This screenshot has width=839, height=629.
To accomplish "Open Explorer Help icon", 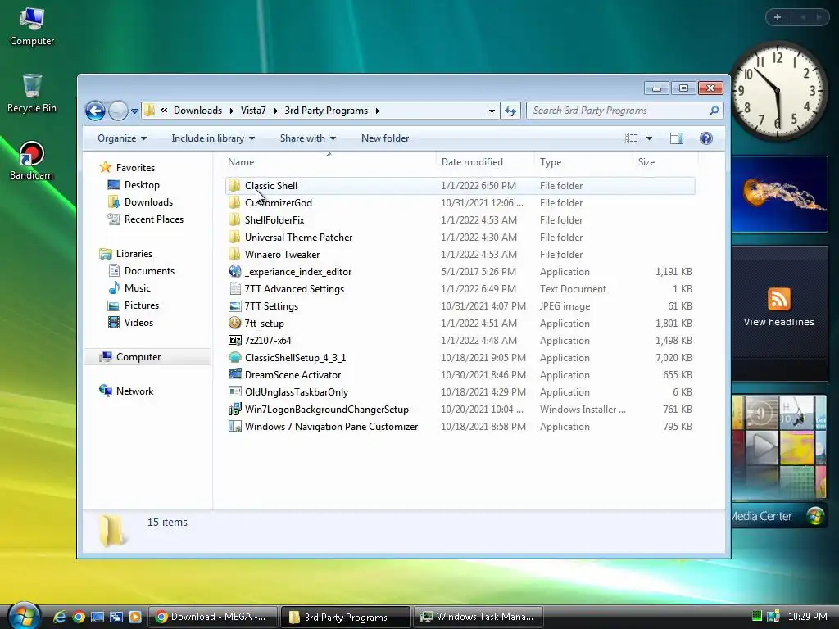I will [705, 138].
